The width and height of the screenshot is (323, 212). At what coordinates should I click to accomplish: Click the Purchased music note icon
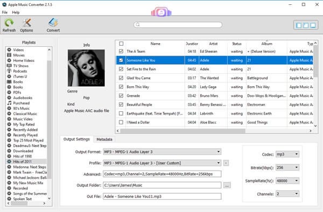pyautogui.click(x=9, y=103)
